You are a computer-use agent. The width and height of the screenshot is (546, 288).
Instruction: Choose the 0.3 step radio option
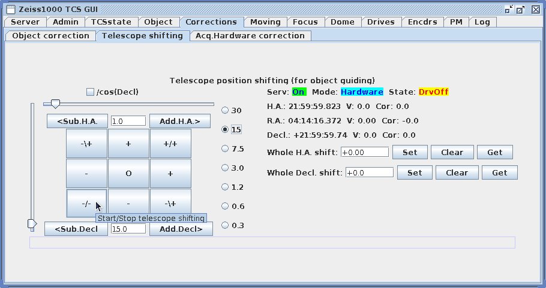click(226, 225)
